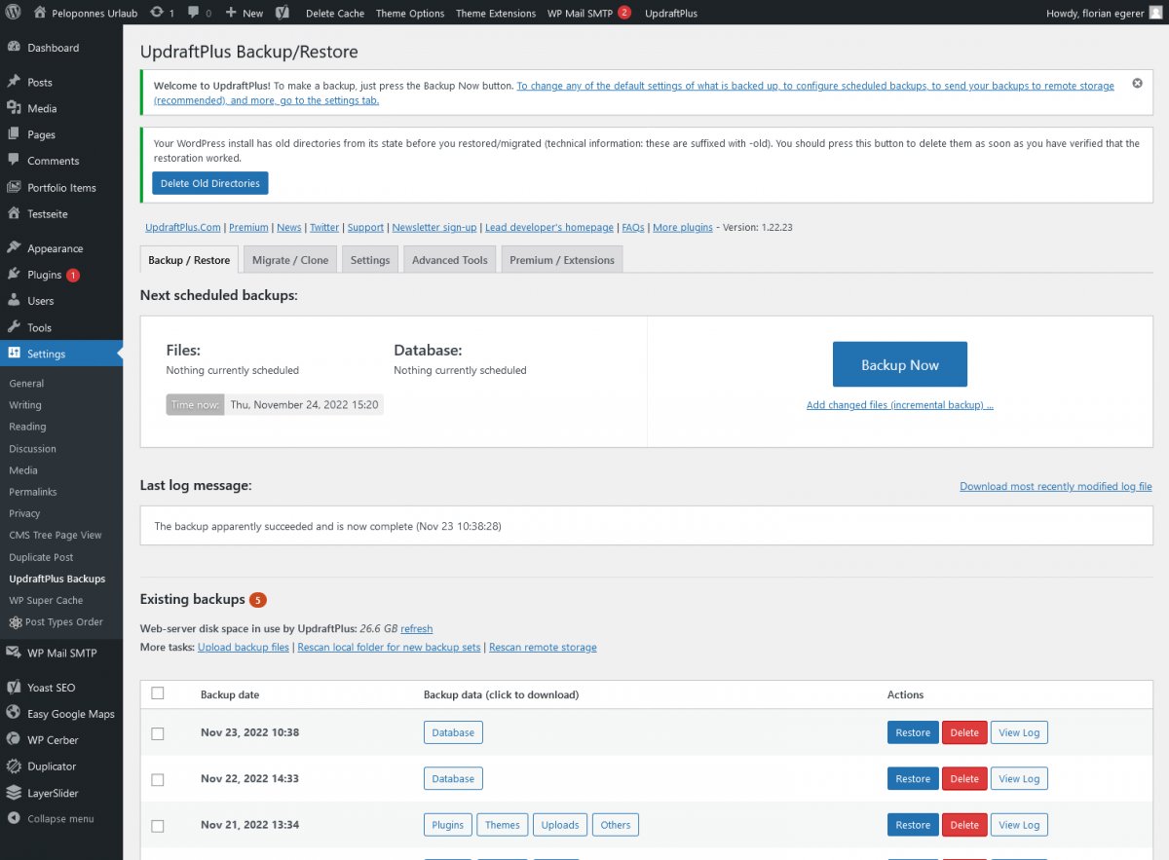The width and height of the screenshot is (1169, 860).
Task: Click the user avatar next to Howdy
Action: (1155, 13)
